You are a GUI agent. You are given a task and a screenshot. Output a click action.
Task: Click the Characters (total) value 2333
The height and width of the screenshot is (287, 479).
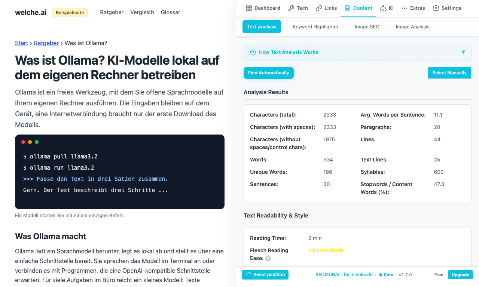tap(330, 115)
